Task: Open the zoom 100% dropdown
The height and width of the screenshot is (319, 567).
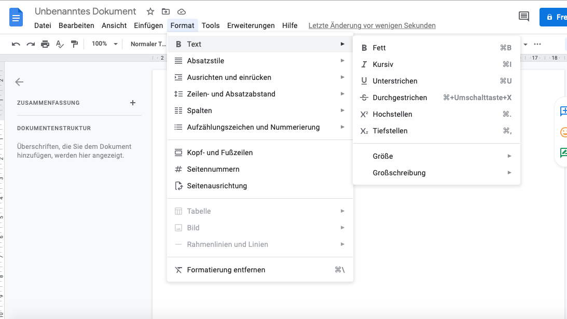Action: (105, 44)
